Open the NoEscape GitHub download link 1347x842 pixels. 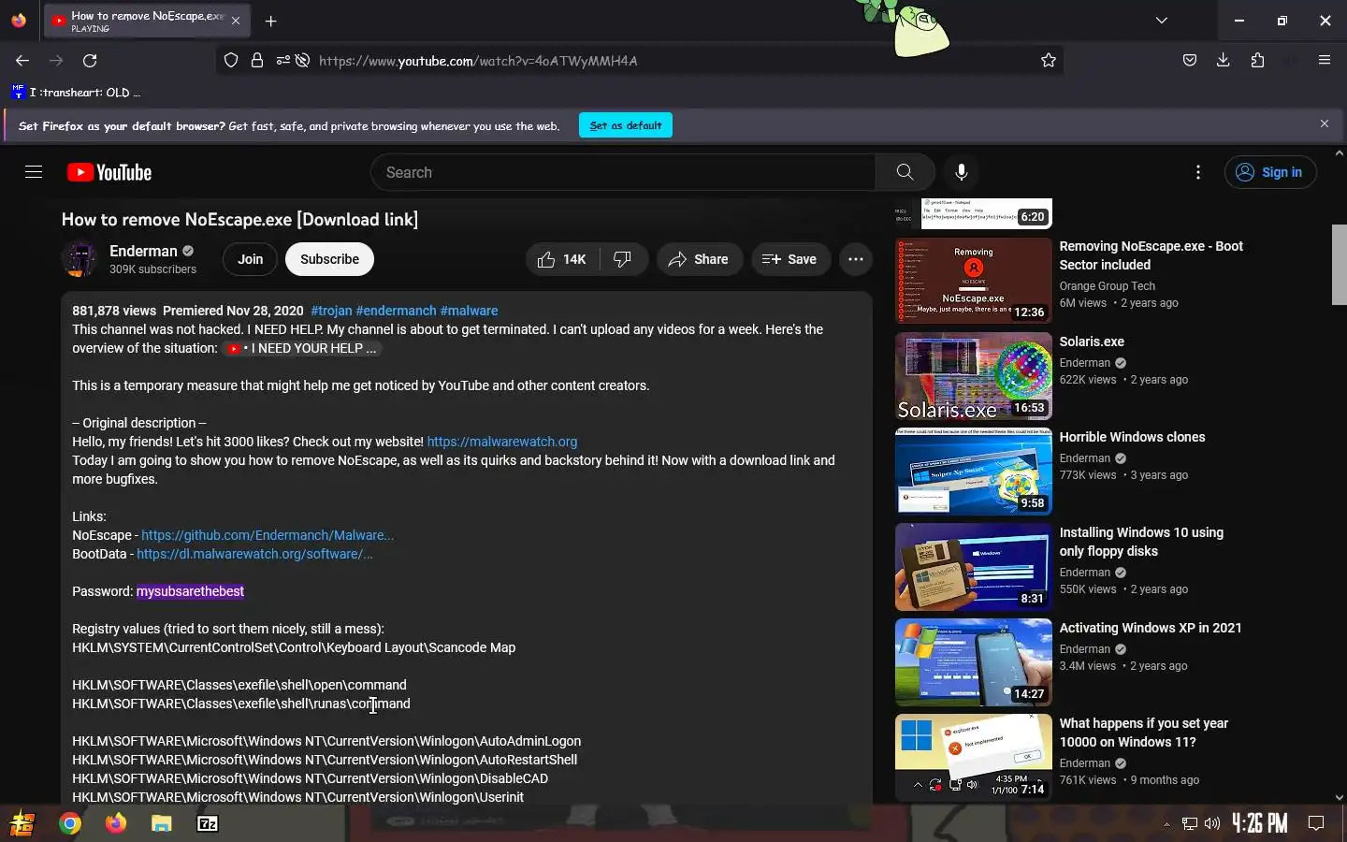point(268,535)
